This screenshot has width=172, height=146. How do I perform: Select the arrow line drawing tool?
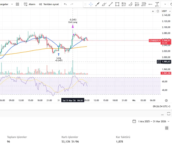97,4
